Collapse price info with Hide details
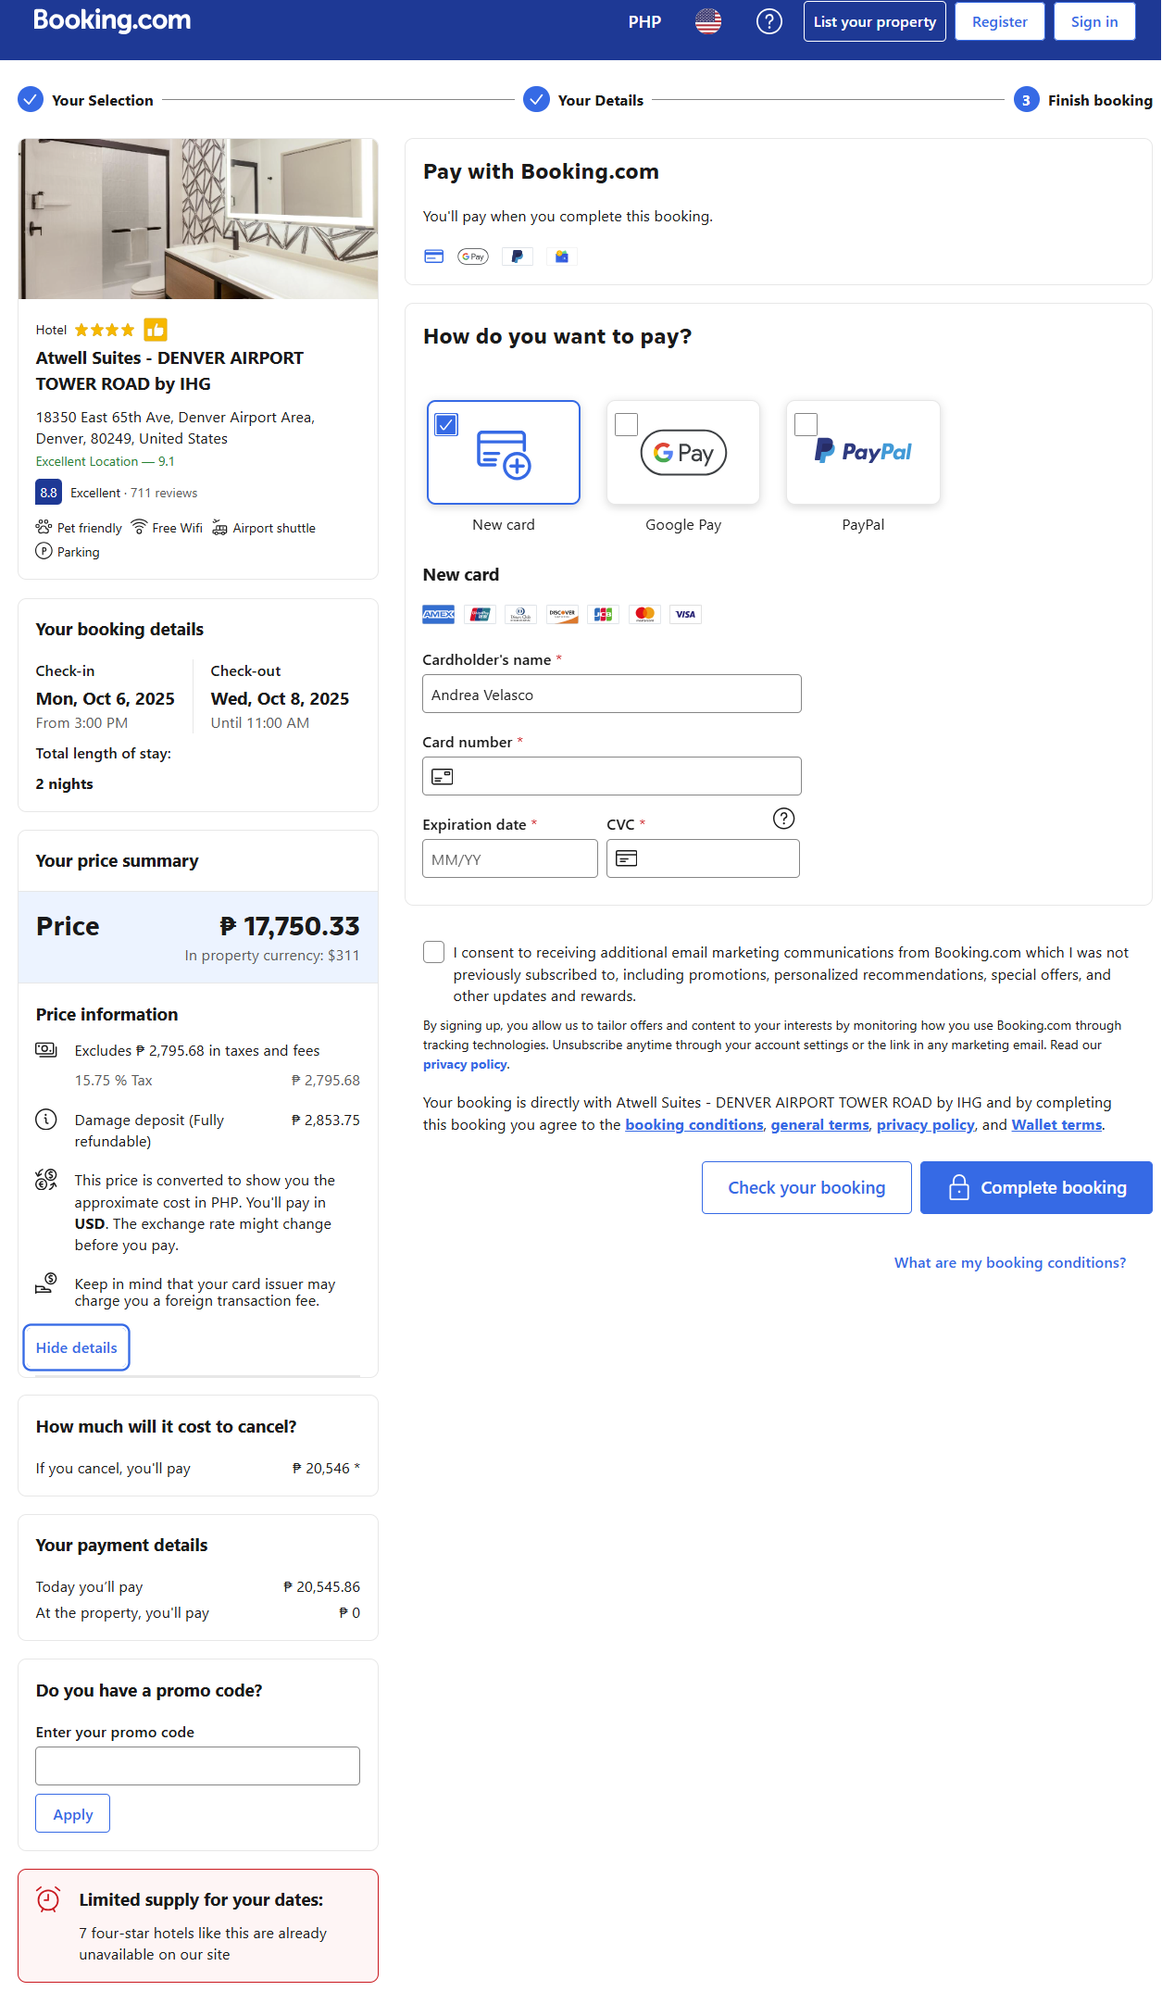1162x1991 pixels. coord(76,1347)
